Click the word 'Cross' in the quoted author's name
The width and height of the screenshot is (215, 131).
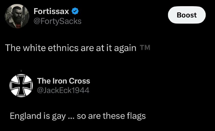pyautogui.click(x=79, y=81)
